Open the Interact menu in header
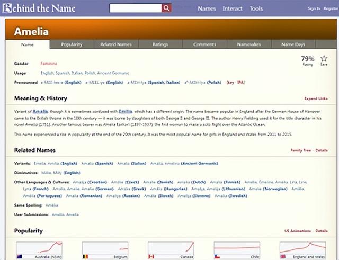The image size is (339, 260). 233,8
